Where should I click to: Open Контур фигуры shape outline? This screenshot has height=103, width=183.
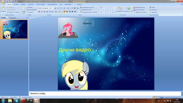(139, 10)
